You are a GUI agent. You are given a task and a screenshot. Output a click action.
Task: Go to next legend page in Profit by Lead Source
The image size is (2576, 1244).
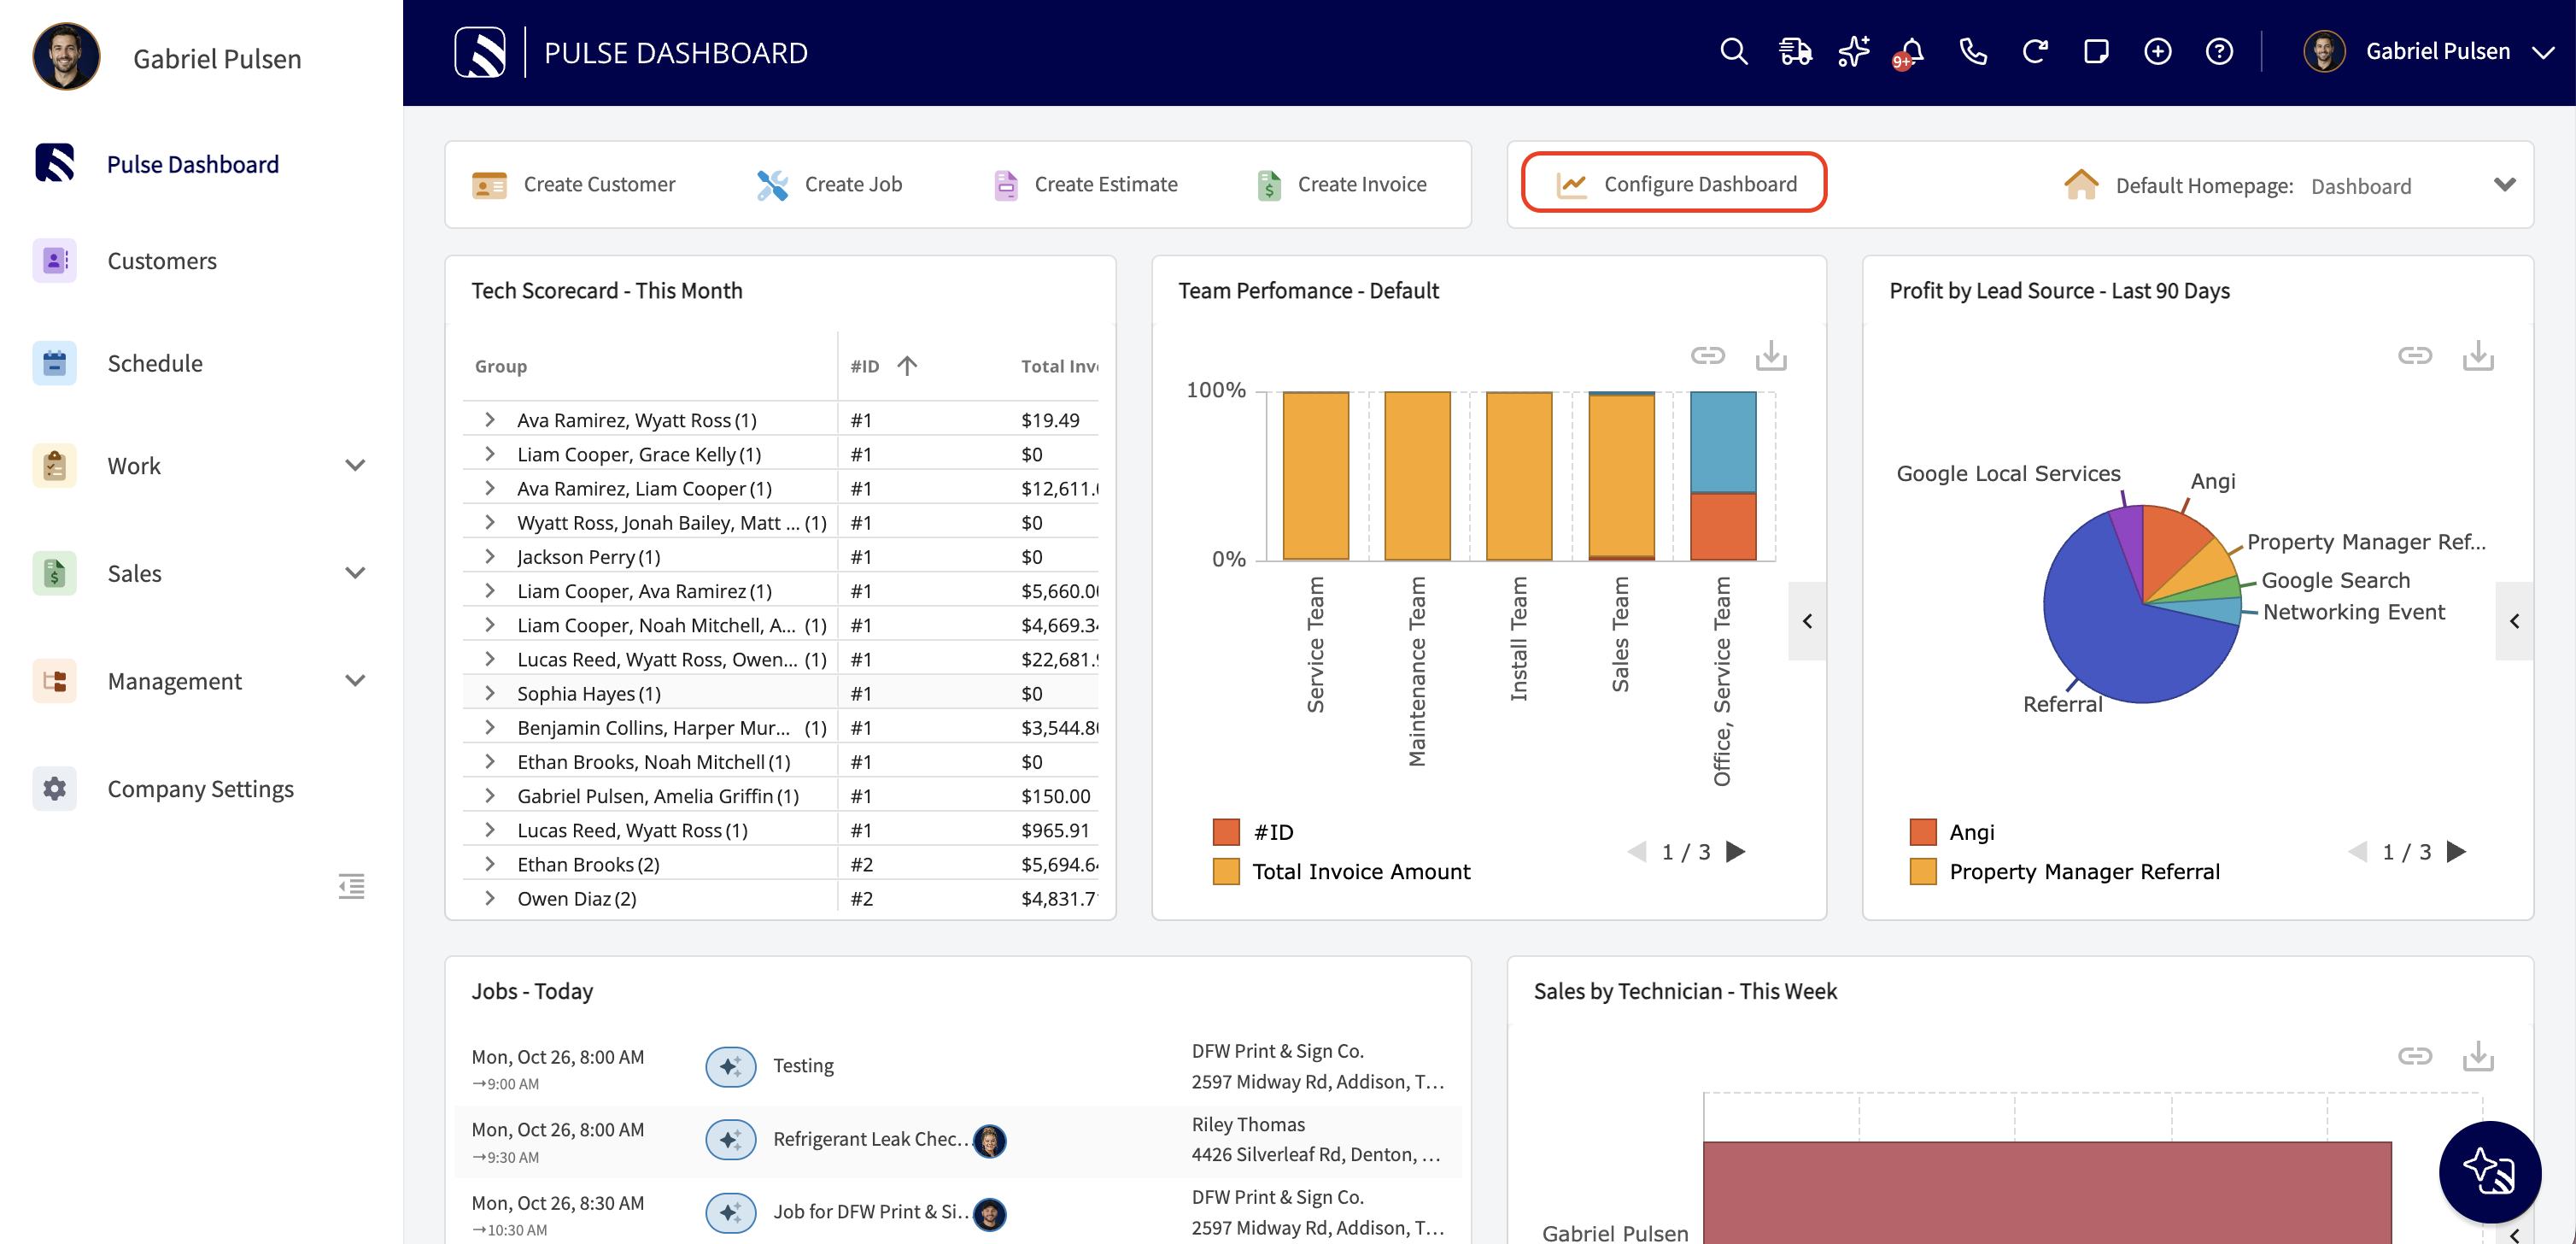(2457, 852)
